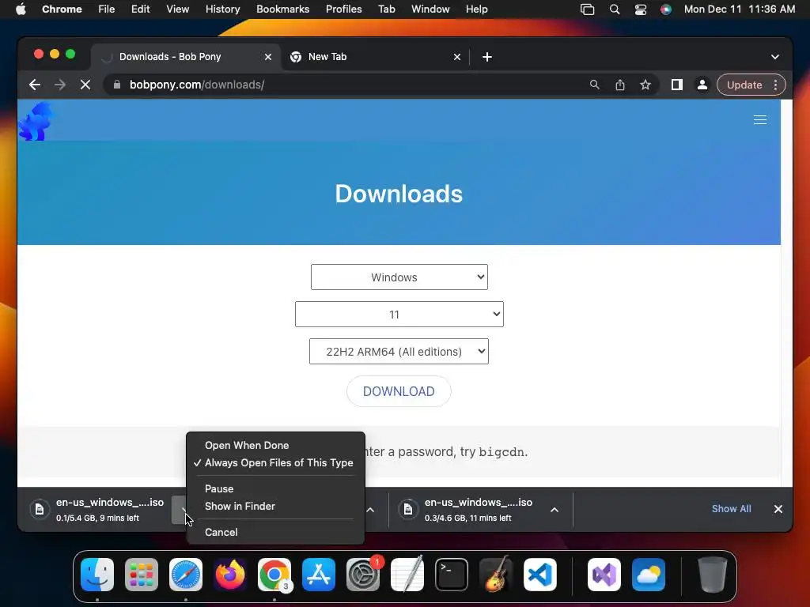The height and width of the screenshot is (607, 810).
Task: Click the Chrome icon in dock
Action: click(x=274, y=575)
